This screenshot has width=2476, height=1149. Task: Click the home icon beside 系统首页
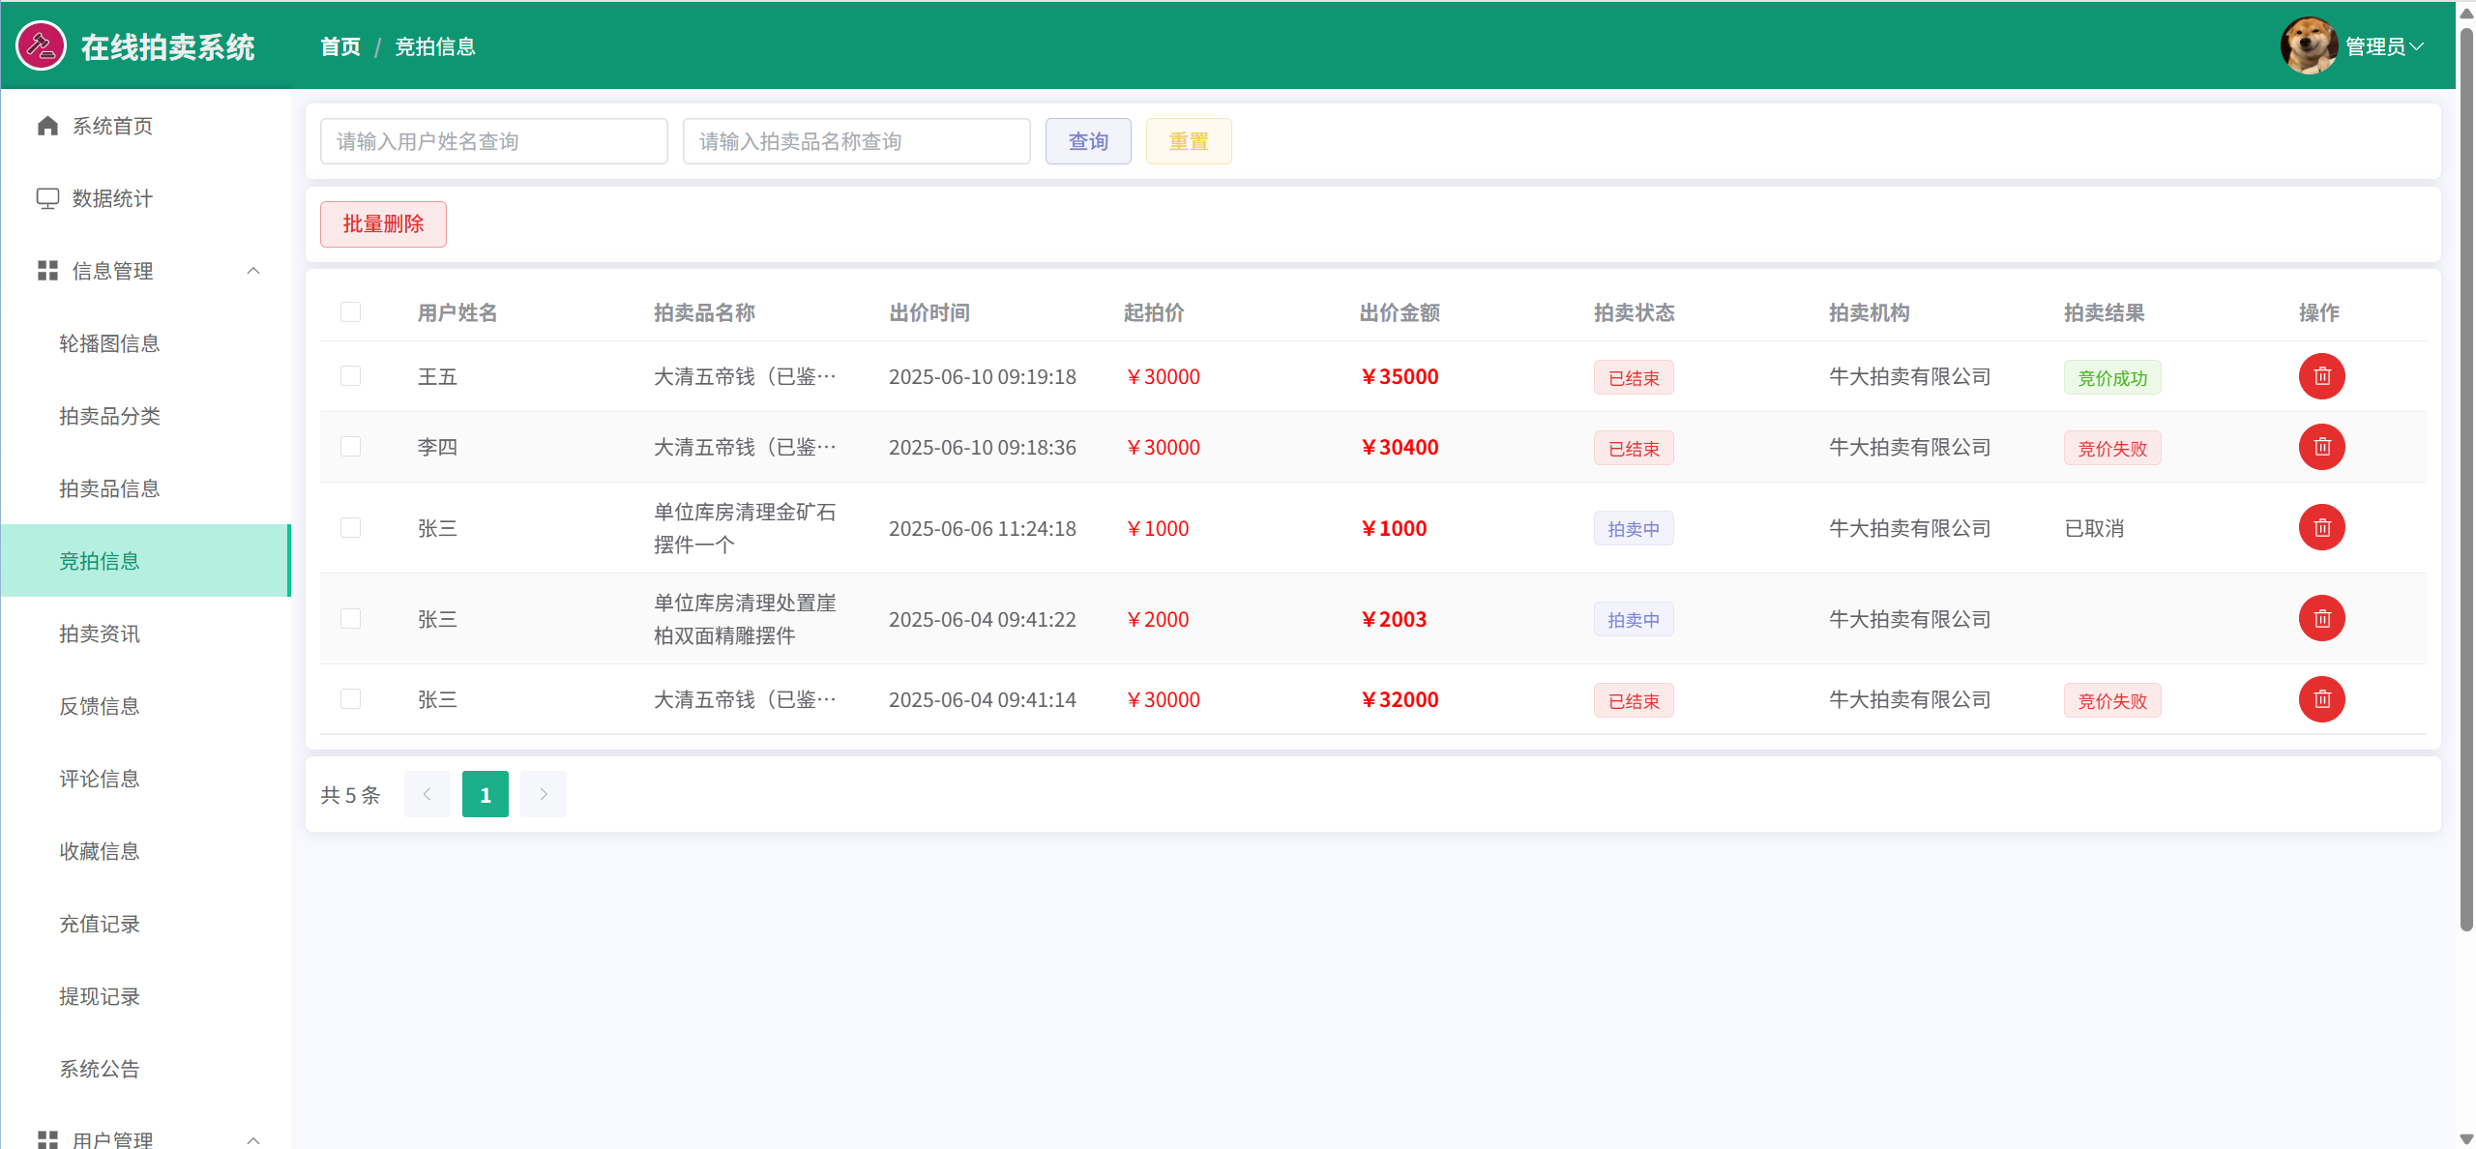47,126
